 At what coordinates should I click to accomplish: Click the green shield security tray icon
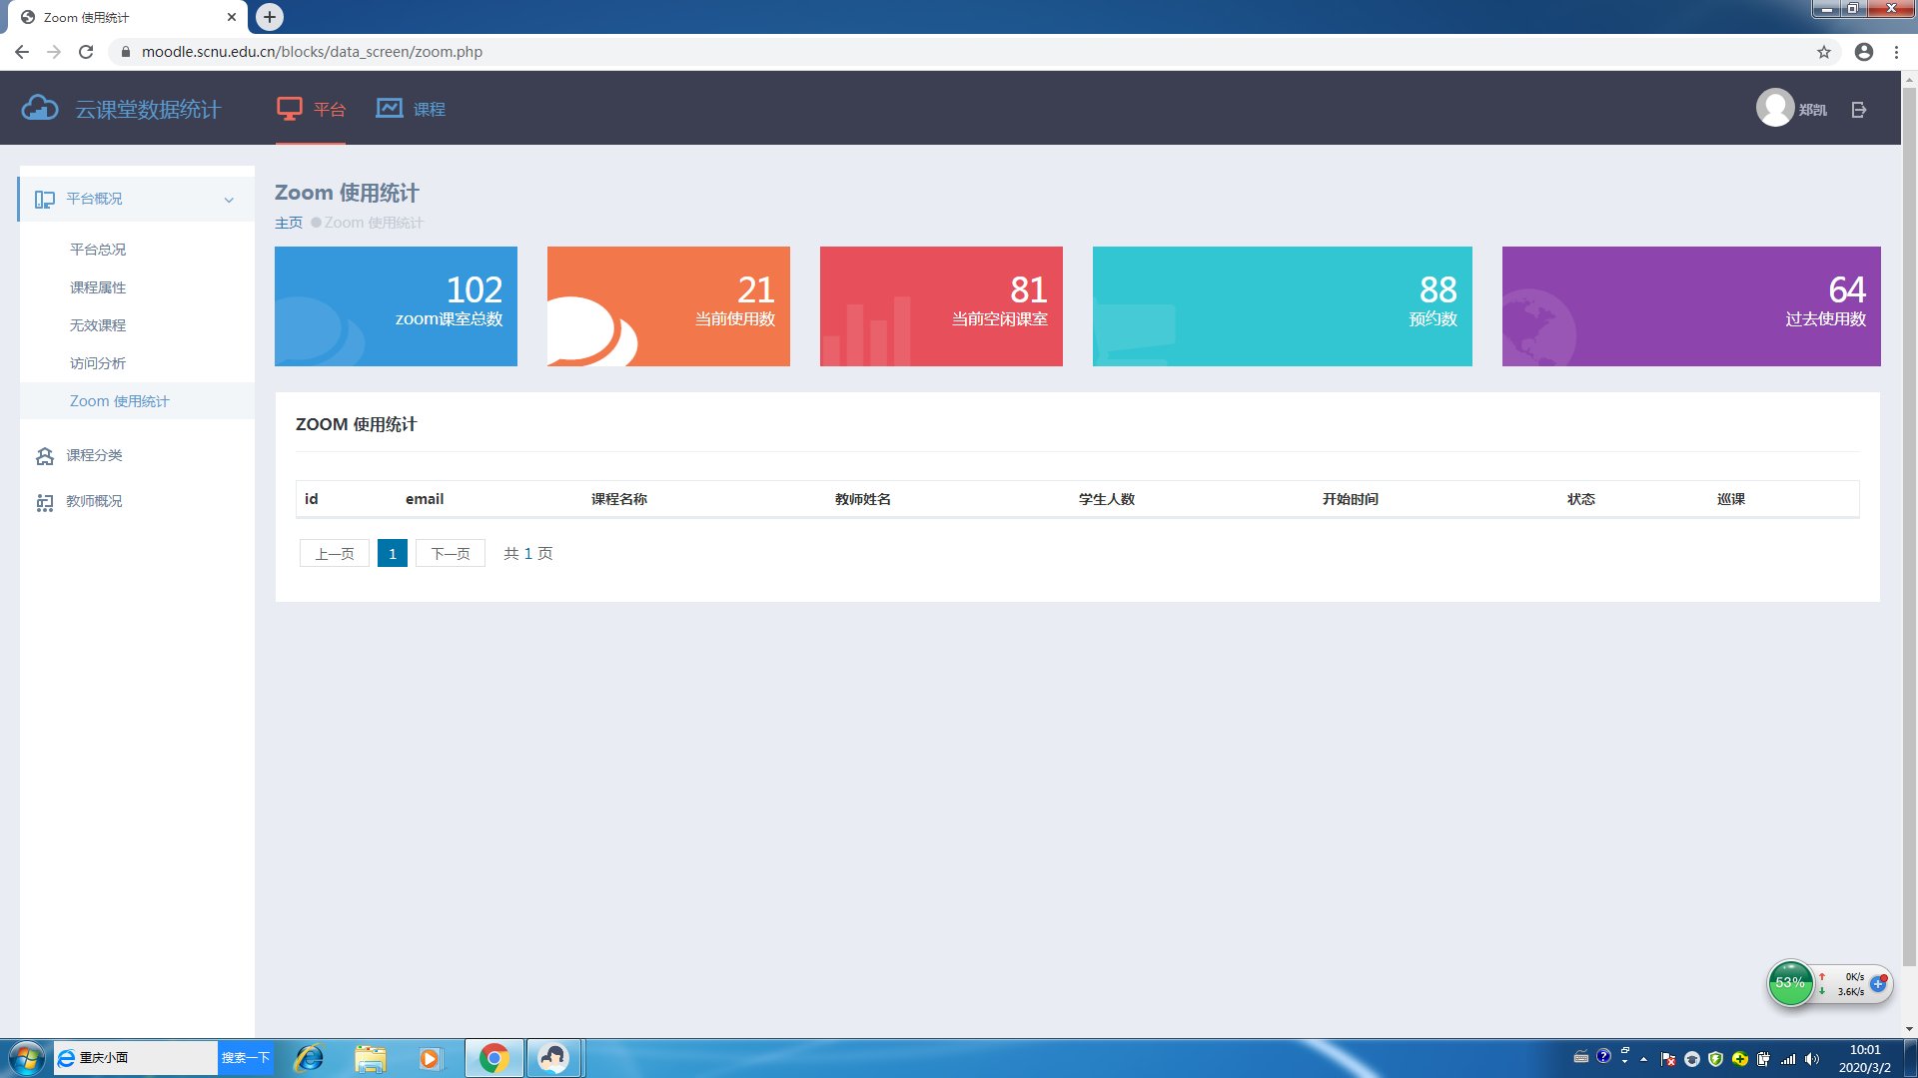pyautogui.click(x=1715, y=1059)
